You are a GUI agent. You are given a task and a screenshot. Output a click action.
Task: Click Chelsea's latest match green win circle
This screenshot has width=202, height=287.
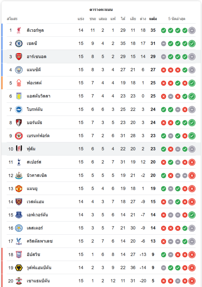[x=192, y=44]
